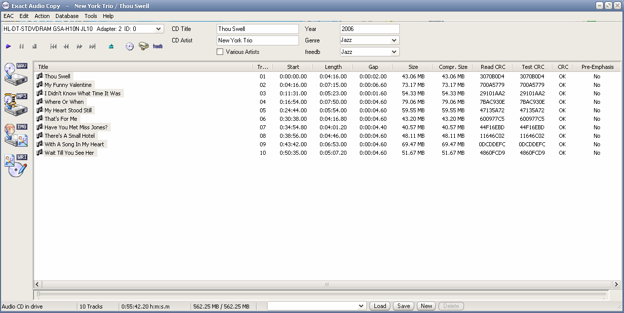
Task: Click the horizontal scrollbar of track list
Action: (327, 285)
